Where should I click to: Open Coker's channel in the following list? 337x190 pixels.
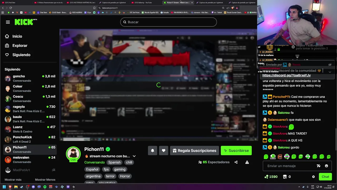[30, 88]
